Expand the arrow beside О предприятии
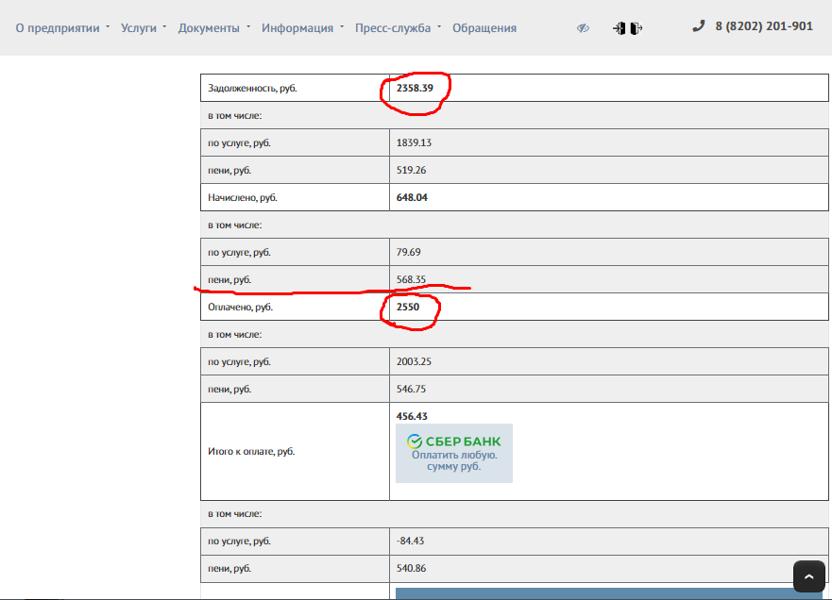 (x=108, y=26)
